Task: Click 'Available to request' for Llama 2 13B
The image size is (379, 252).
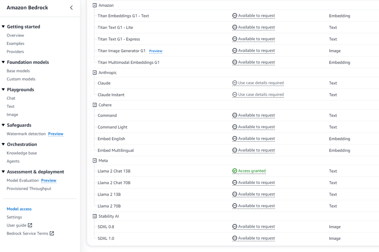Action: 256,194
